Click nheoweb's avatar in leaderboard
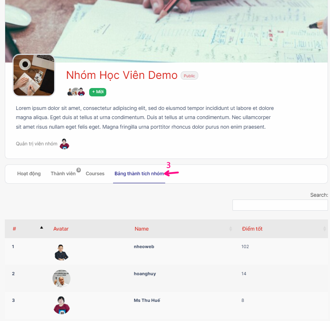Image resolution: width=330 pixels, height=321 pixels. point(61,252)
